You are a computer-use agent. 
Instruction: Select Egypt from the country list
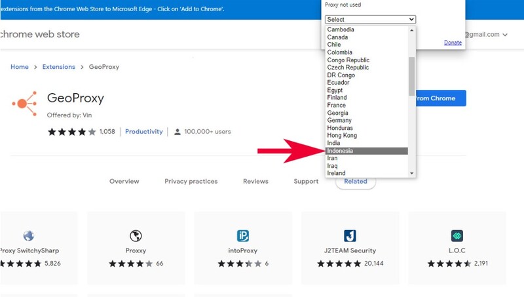pos(367,90)
